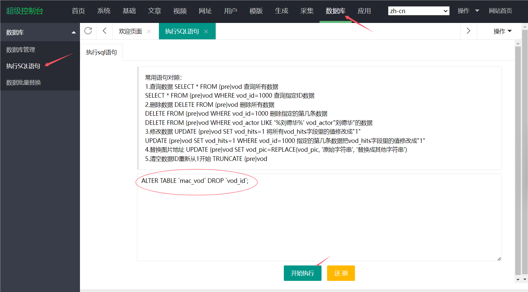Open the zh-cn language dropdown
Screen dimensions: 528x292
pyautogui.click(x=419, y=11)
